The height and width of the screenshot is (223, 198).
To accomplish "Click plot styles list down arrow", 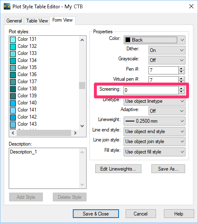I will tap(82, 126).
